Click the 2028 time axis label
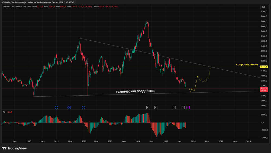271x153 pixels. [x=248, y=141]
